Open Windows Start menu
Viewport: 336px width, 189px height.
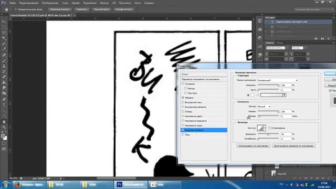[5, 184]
